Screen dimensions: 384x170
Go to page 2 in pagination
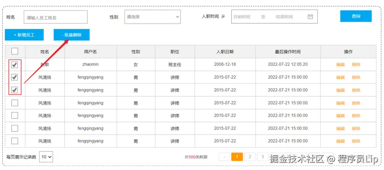pyautogui.click(x=250, y=157)
